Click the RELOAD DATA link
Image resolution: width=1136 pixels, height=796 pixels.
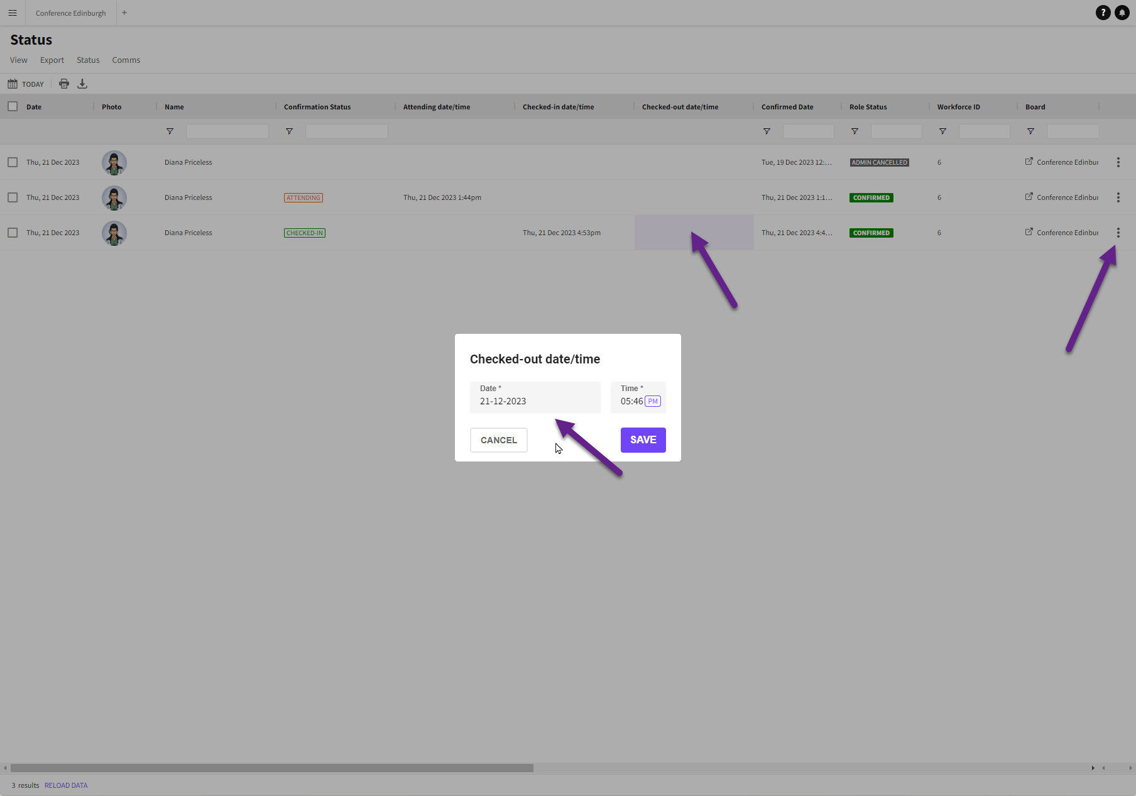tap(66, 785)
